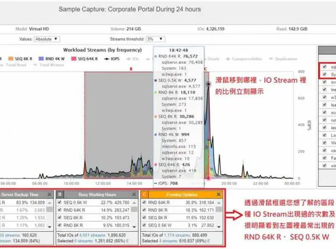The width and height of the screenshot is (336, 249).
Task: Click scrollbar thumb in Busy Working Hours list
Action: click(134, 209)
